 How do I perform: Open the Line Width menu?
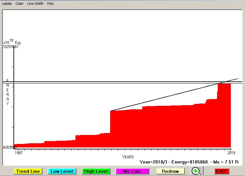pos(35,4)
